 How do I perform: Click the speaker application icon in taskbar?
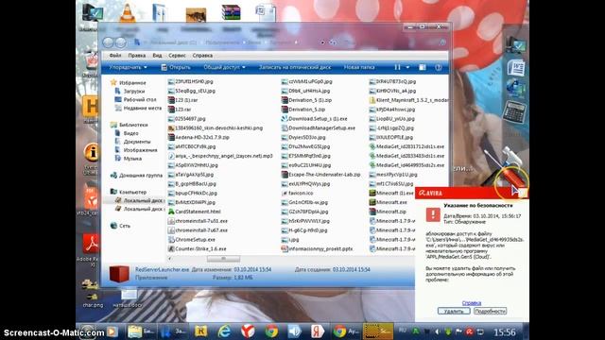pos(294,331)
